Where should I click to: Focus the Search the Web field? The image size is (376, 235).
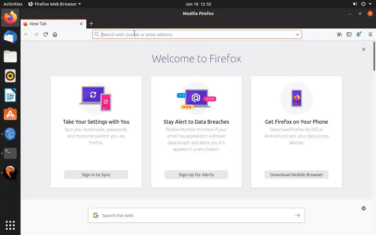(194, 215)
